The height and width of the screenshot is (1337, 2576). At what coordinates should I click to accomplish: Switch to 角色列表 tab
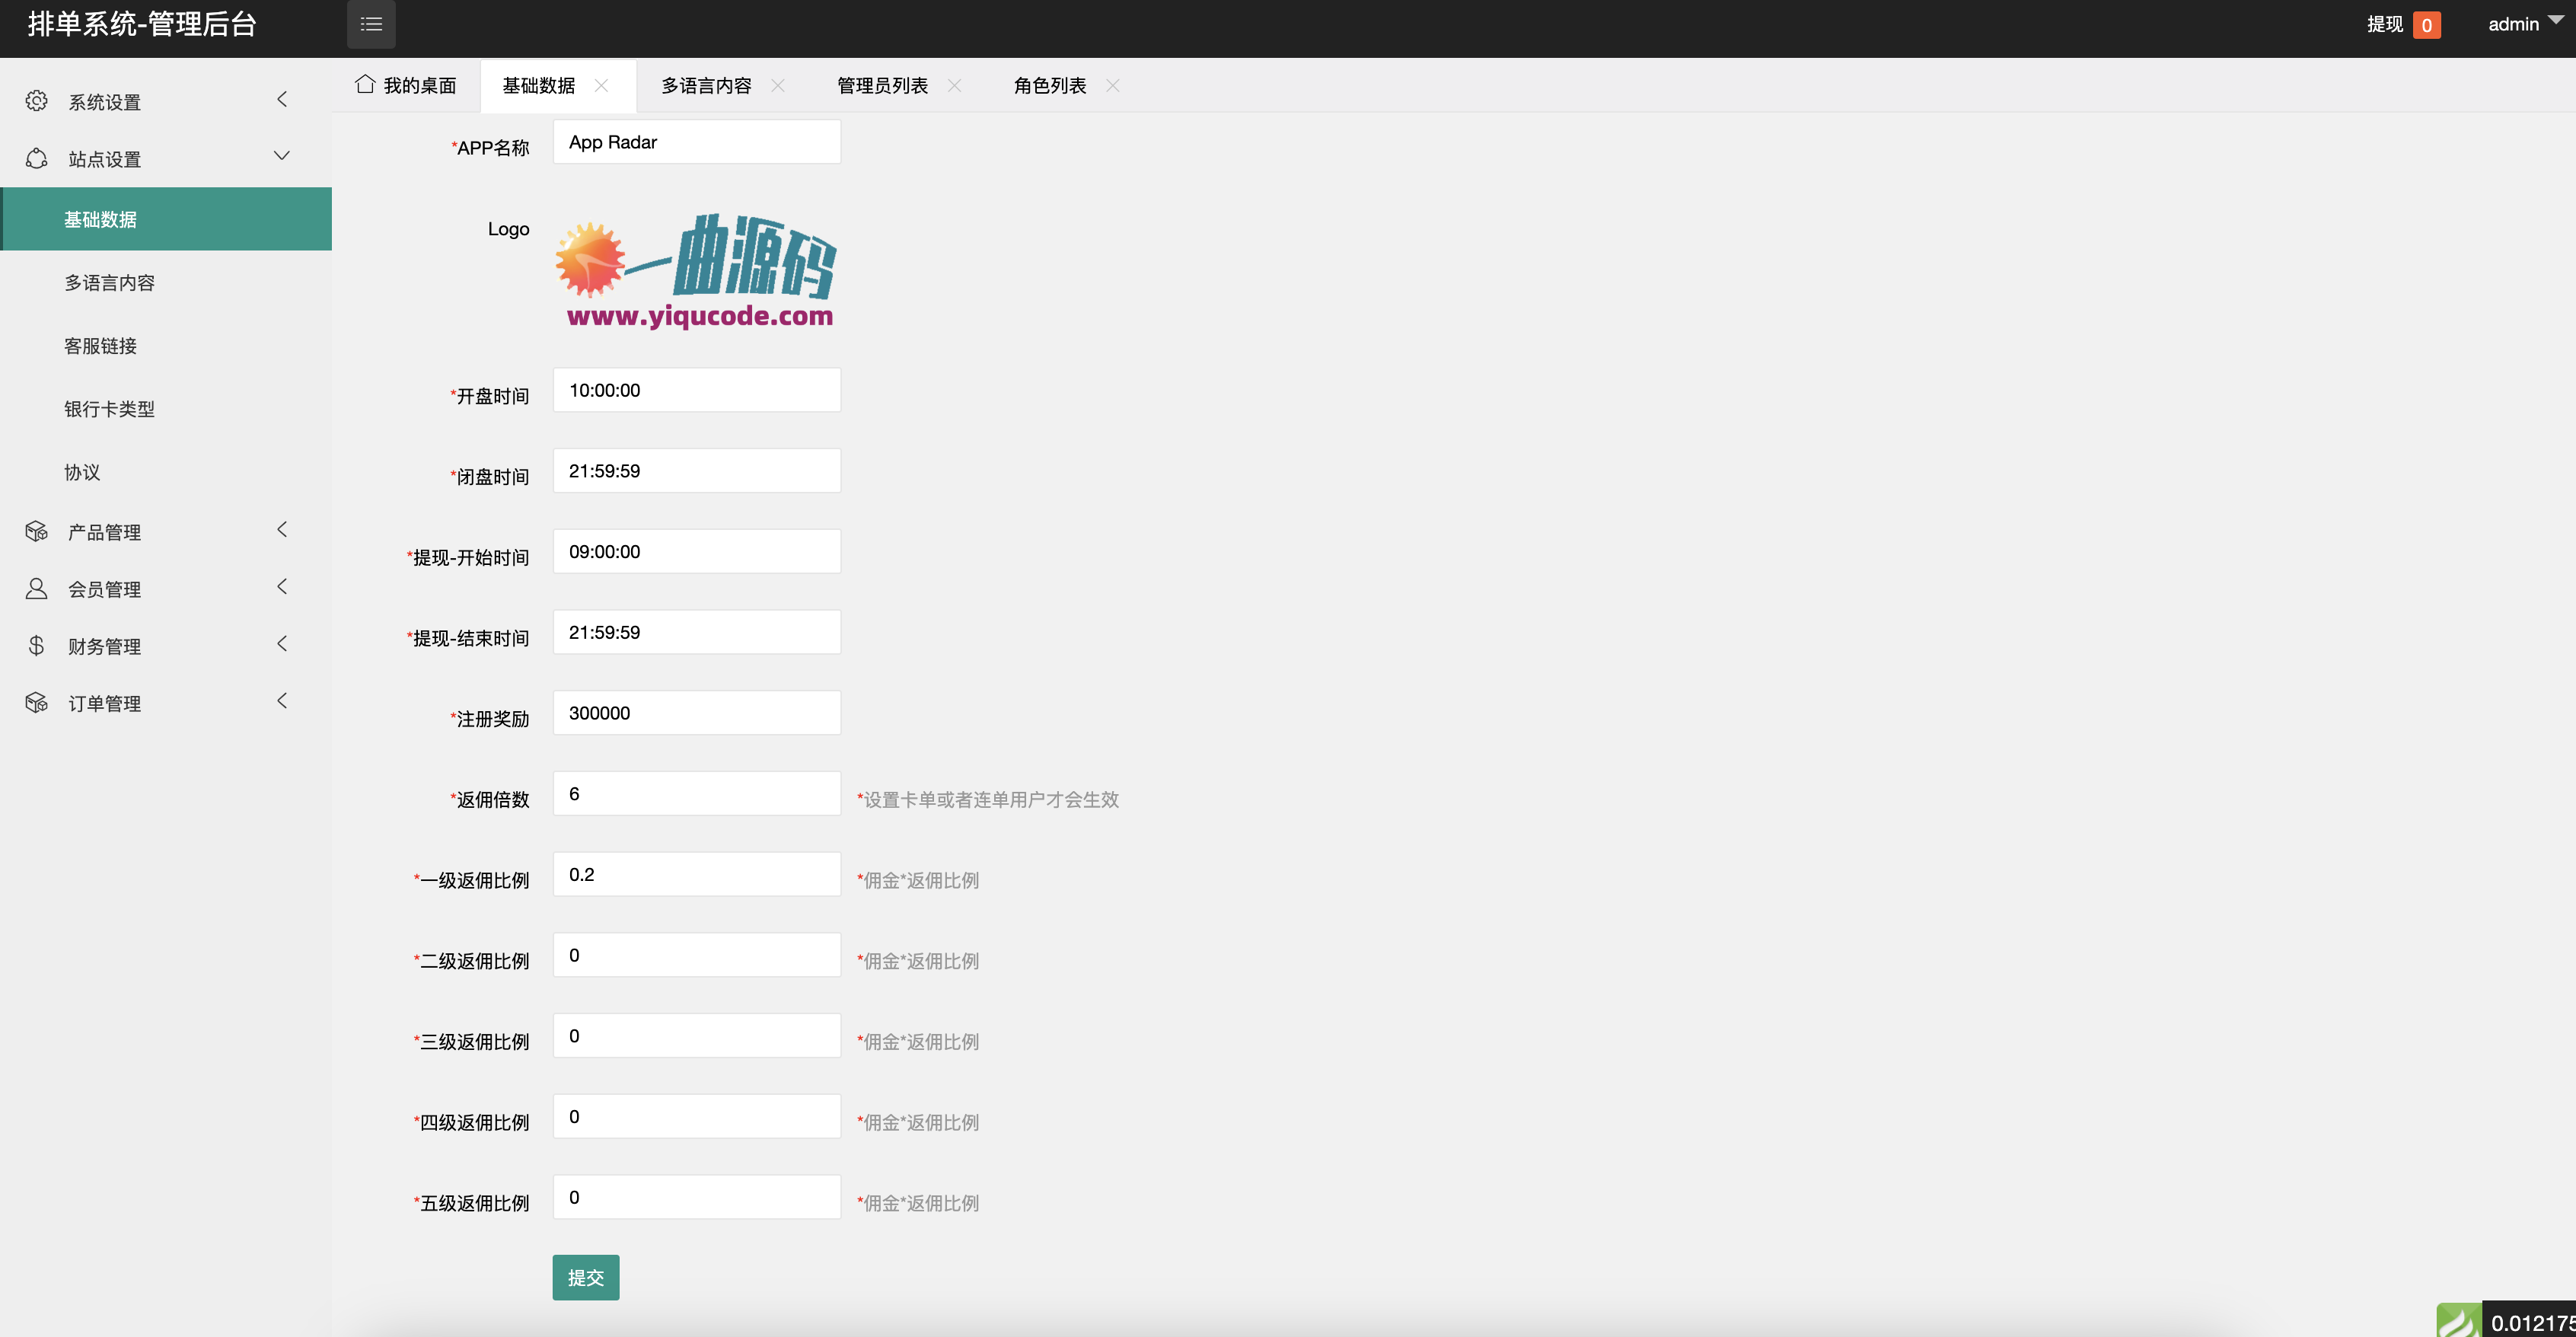pyautogui.click(x=1050, y=85)
